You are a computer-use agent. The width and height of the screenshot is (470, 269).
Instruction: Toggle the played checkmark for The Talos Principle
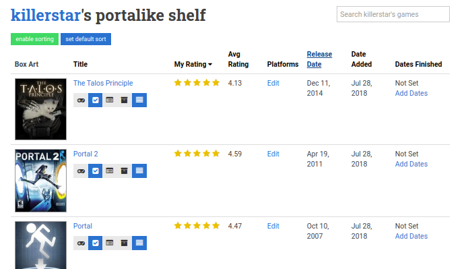[x=96, y=100]
